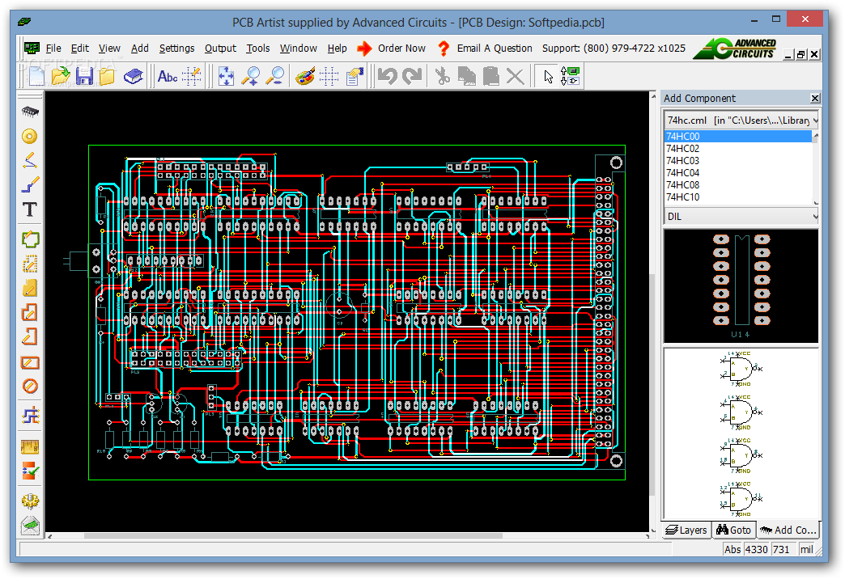Open the Tools menu
The image size is (845, 579).
(258, 48)
